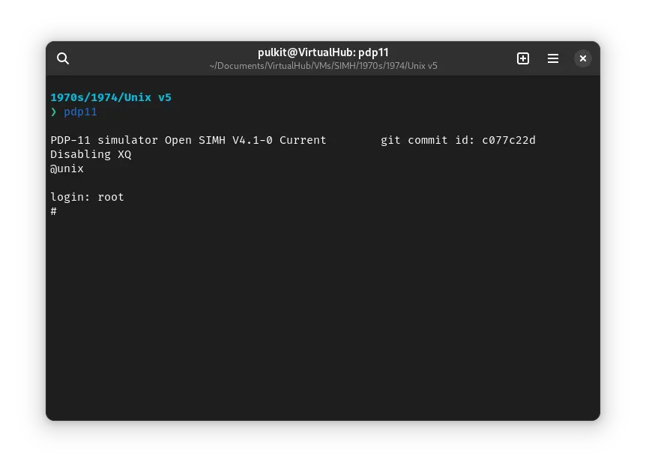Click the login: root line
The height and width of the screenshot is (471, 646).
click(x=87, y=197)
